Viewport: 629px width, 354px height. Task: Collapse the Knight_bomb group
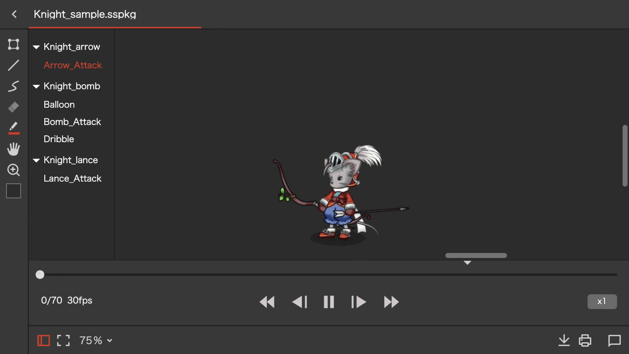tap(36, 86)
